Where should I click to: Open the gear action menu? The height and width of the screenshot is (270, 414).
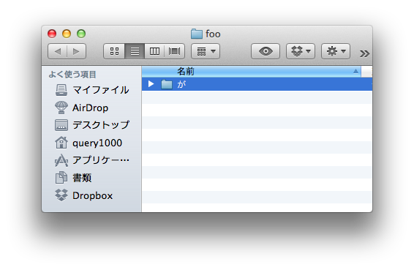tap(336, 51)
